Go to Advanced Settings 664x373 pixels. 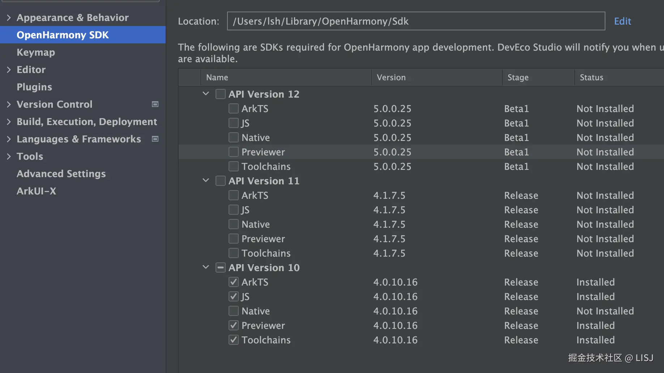61,173
